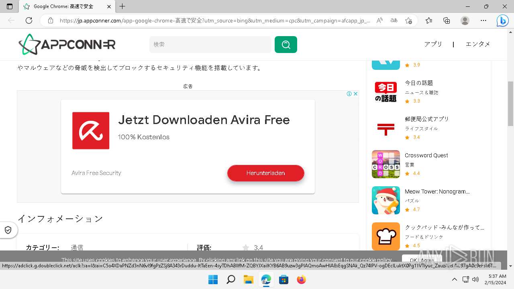Click the 検索 search input field
This screenshot has height=289, width=514.
tap(210, 45)
